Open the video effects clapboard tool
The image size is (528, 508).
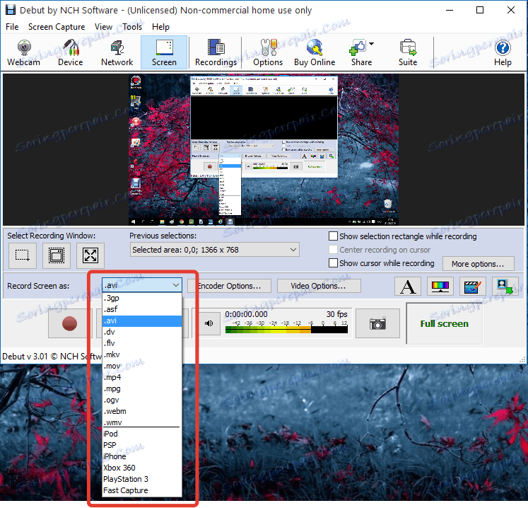coord(472,287)
